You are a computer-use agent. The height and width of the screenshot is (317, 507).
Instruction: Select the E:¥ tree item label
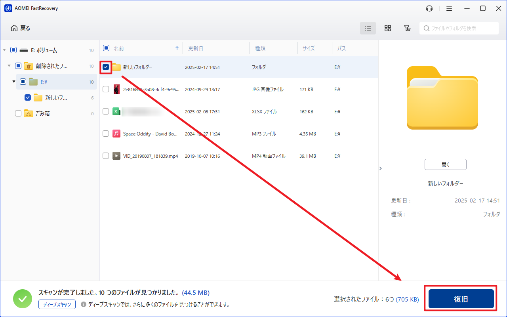point(44,82)
